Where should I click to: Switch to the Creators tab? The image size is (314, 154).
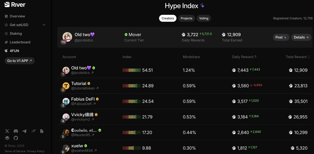click(168, 18)
